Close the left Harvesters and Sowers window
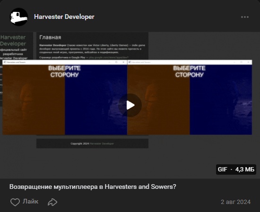260x212 pixels. tap(123, 62)
